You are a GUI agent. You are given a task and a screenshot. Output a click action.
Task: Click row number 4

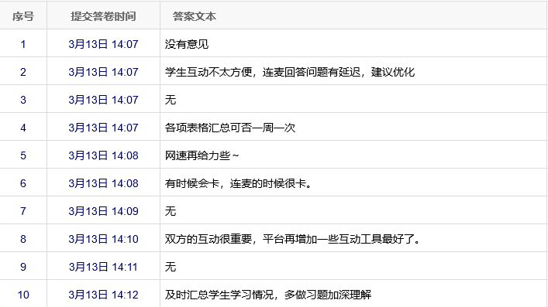click(23, 128)
